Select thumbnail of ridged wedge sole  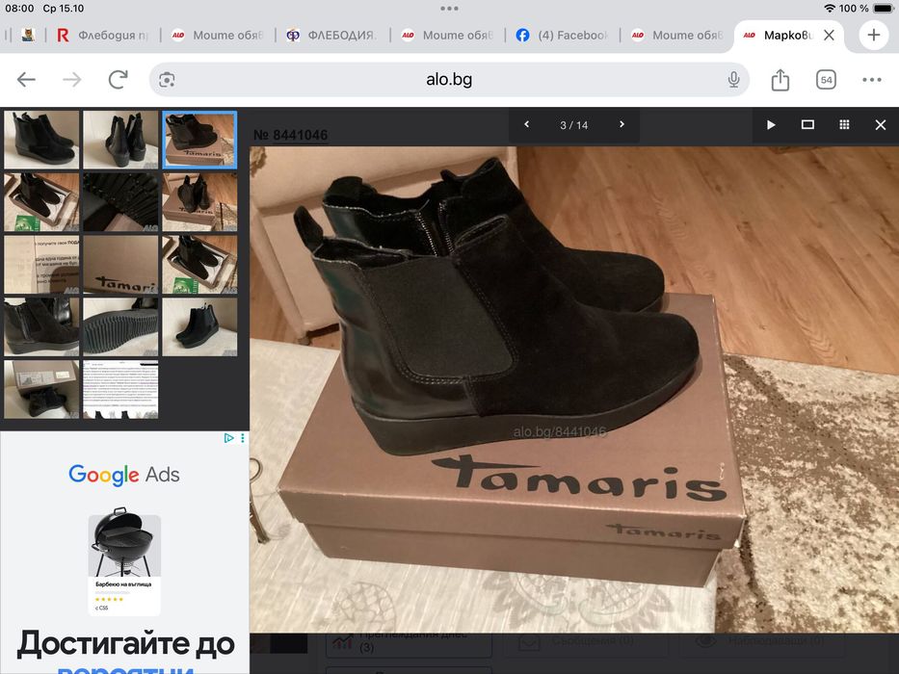tap(120, 326)
